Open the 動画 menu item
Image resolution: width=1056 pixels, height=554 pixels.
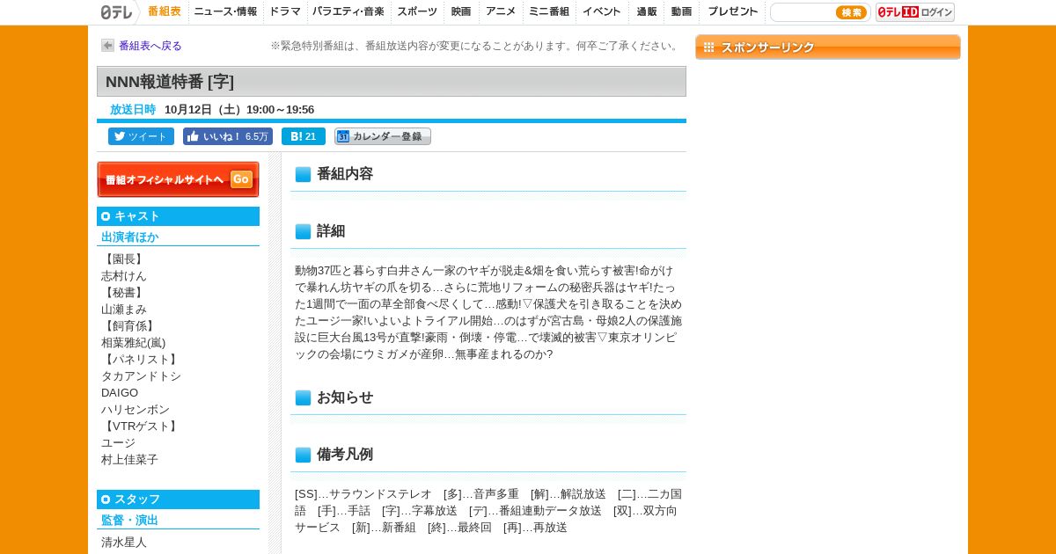coord(681,11)
